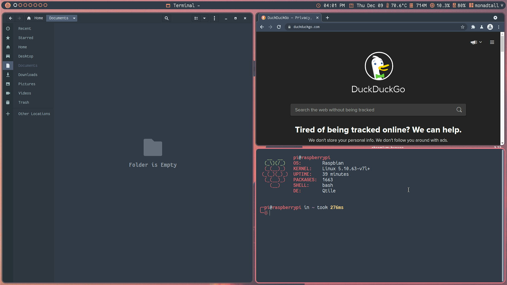507x285 pixels.
Task: Toggle list view in the file manager
Action: 196,18
